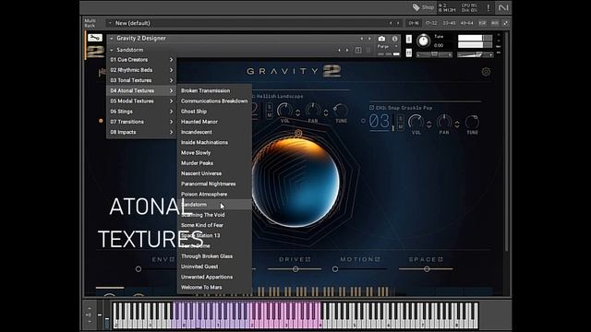Click the Native Instruments logo icon

pyautogui.click(x=503, y=7)
